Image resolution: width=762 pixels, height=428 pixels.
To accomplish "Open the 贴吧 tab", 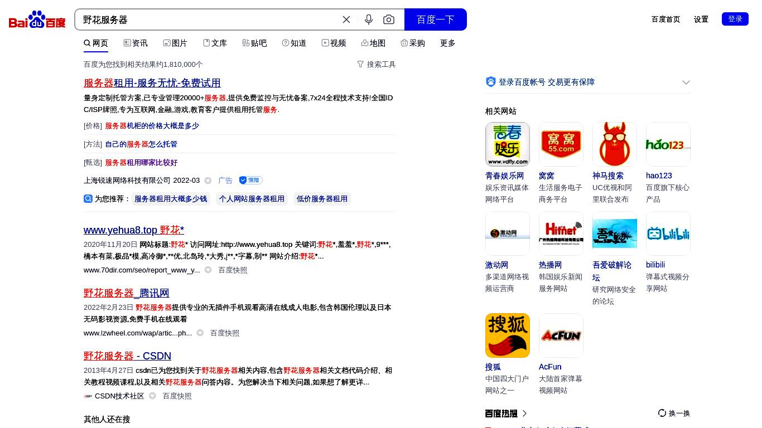I will [x=254, y=43].
